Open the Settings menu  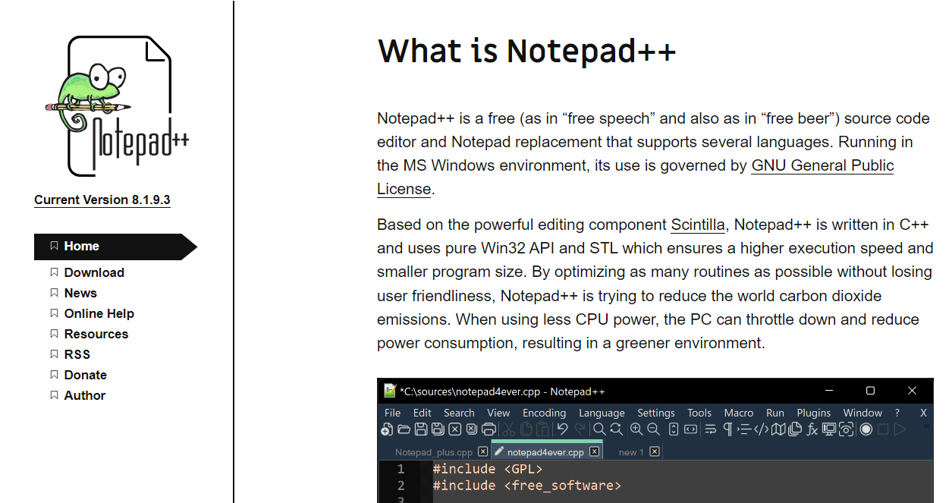point(656,413)
